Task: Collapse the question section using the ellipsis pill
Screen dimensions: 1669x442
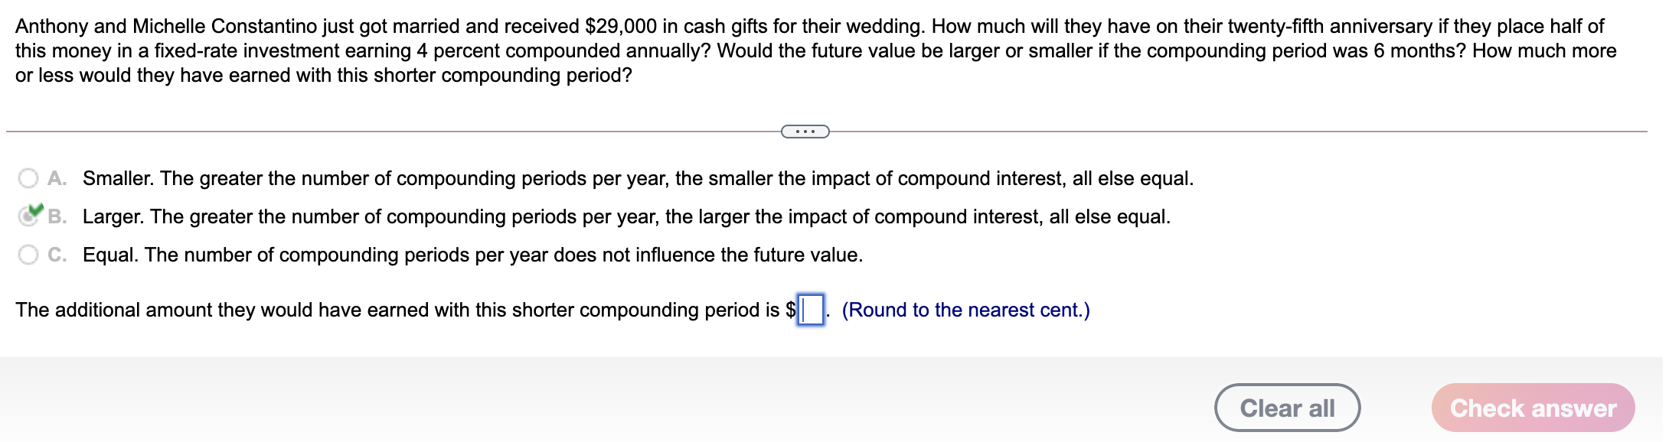Action: click(804, 132)
